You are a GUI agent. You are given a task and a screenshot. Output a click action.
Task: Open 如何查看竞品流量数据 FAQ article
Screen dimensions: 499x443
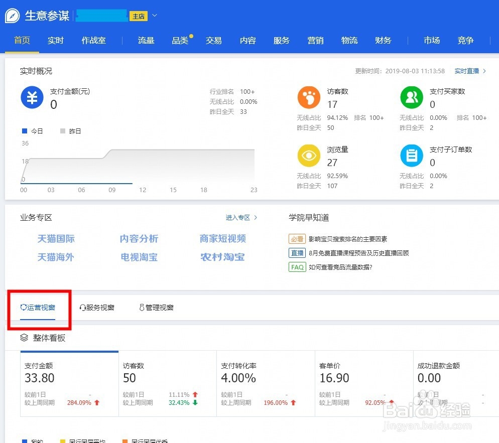point(340,267)
